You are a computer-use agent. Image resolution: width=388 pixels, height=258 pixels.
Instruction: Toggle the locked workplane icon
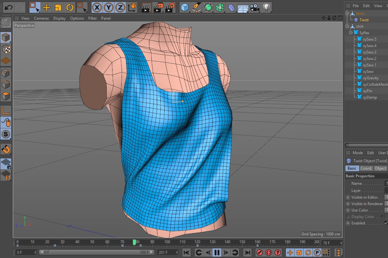click(6, 164)
